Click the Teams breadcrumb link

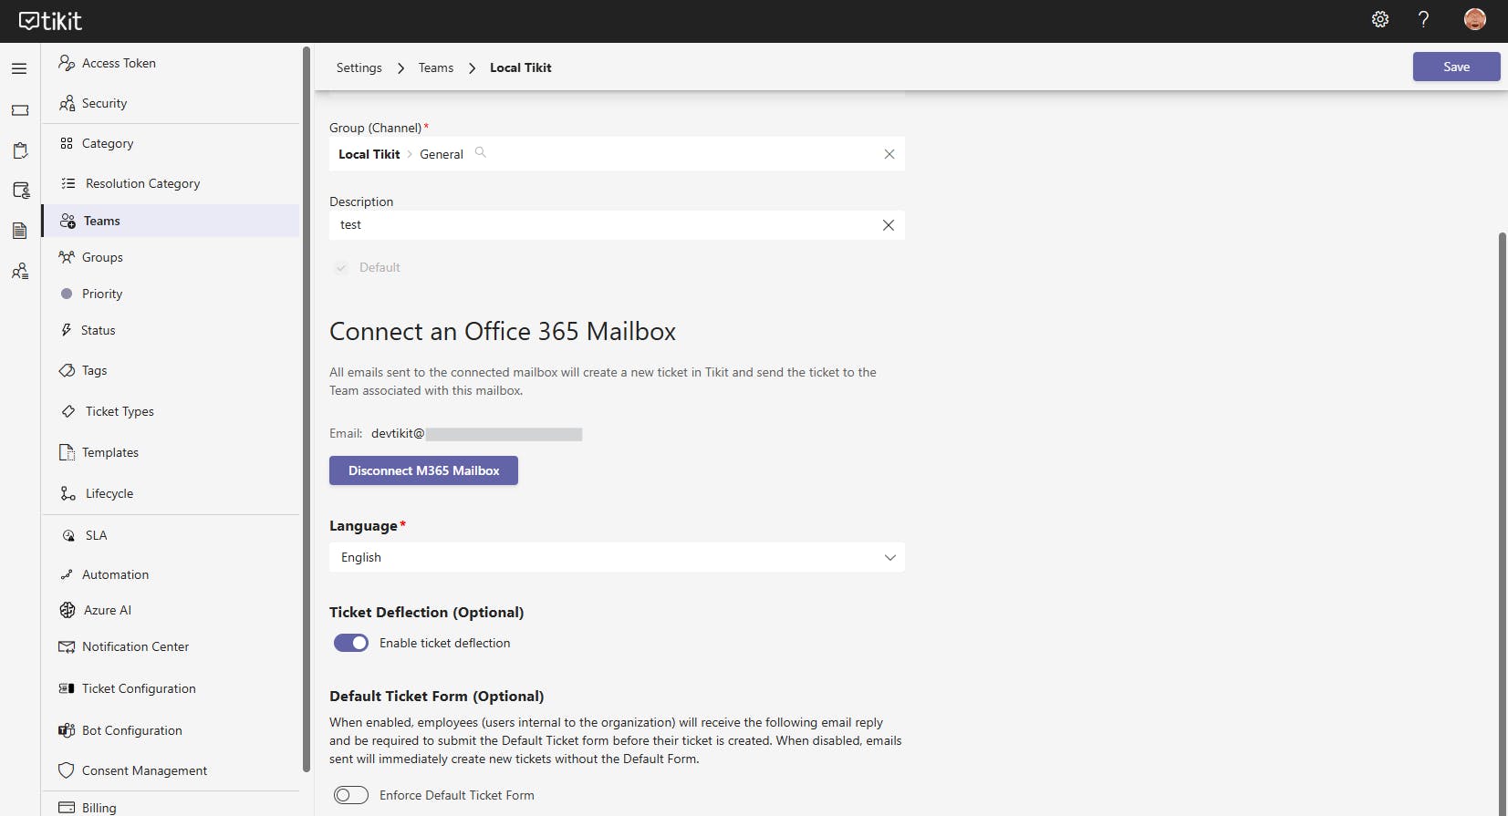(435, 67)
